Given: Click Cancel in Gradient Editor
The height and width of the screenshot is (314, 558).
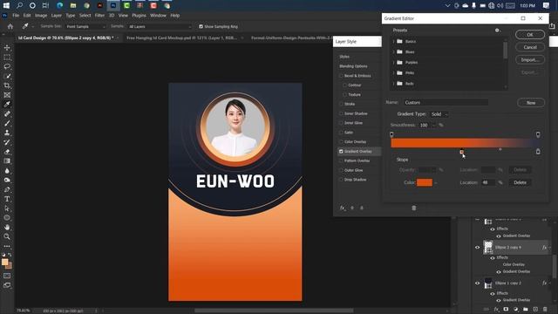Looking at the screenshot, I should (530, 47).
